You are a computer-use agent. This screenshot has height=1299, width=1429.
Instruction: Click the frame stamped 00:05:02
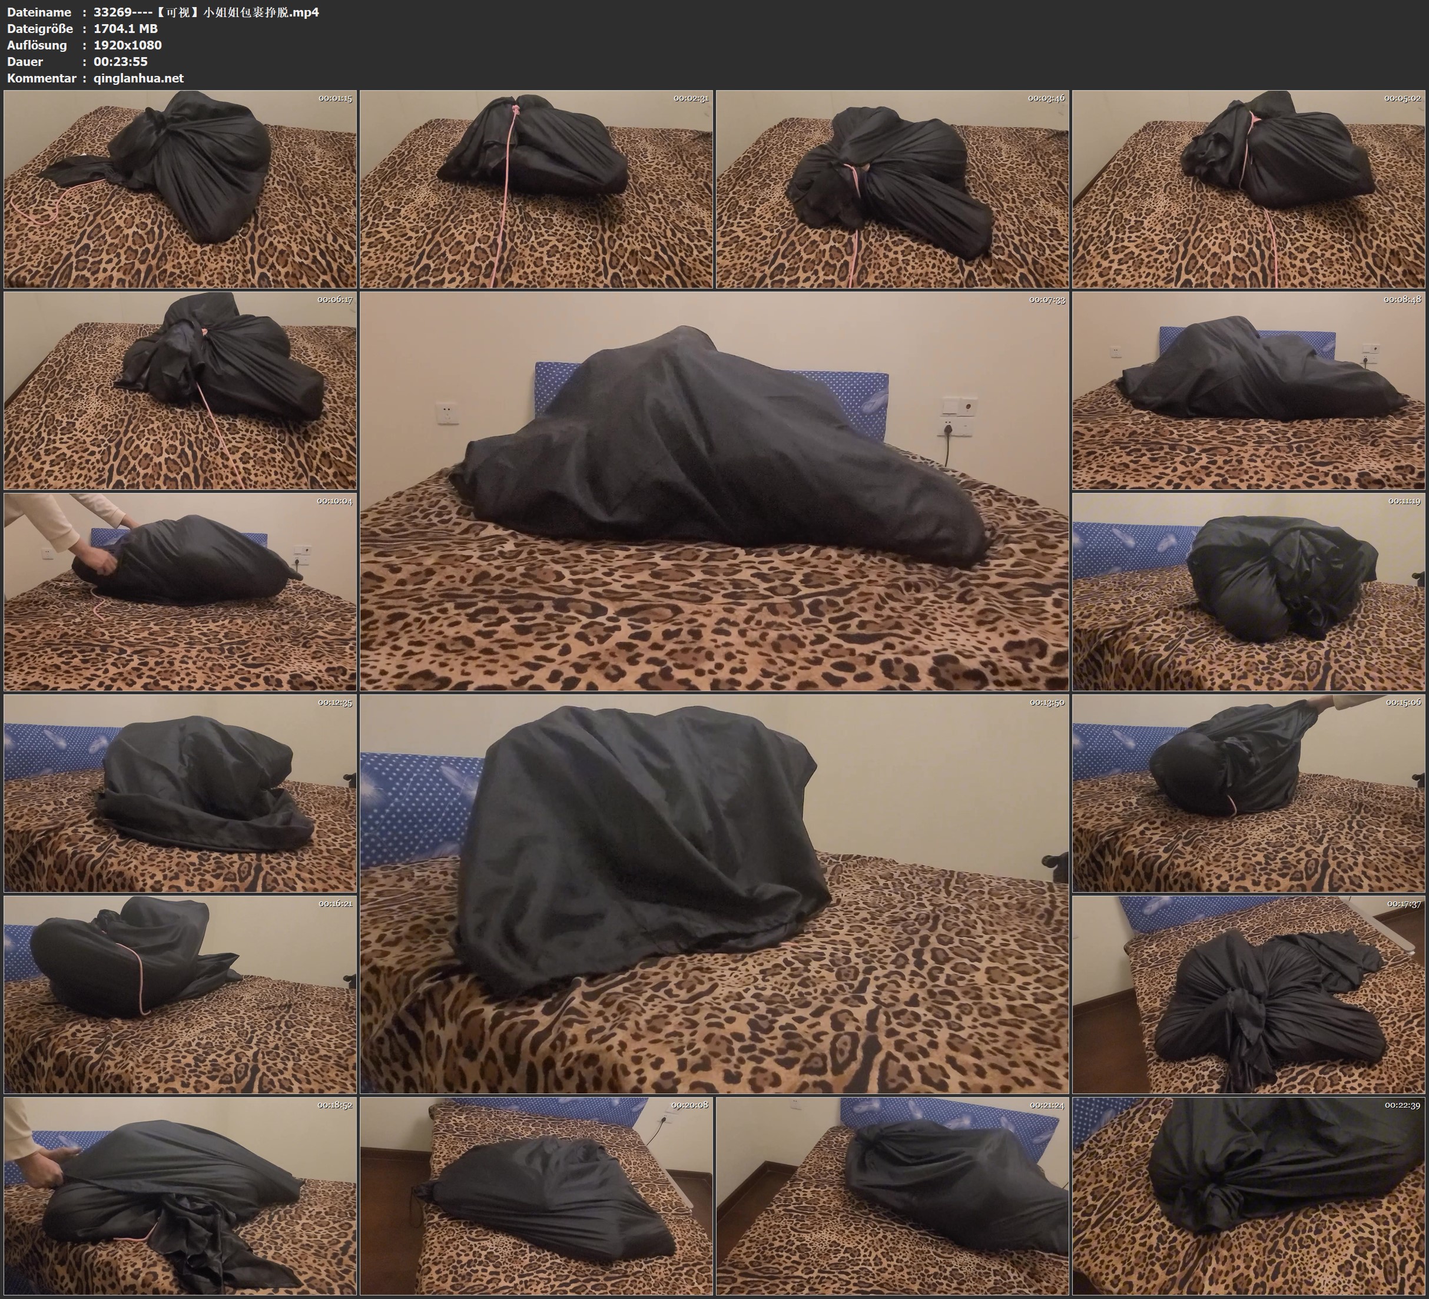pos(1248,188)
